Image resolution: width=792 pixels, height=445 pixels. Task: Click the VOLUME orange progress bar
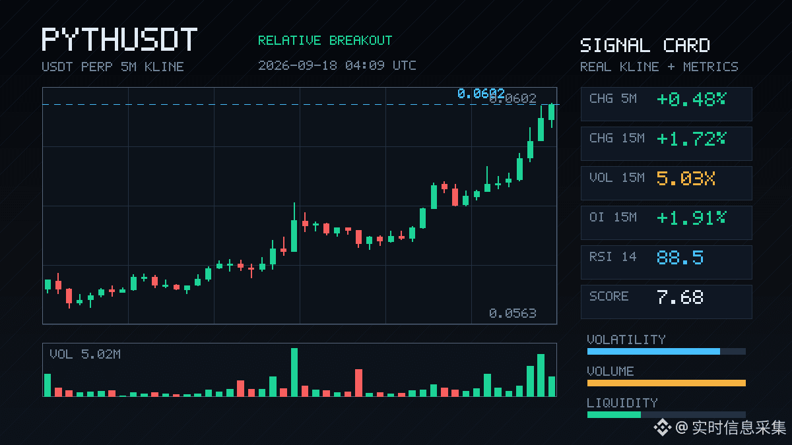[666, 383]
